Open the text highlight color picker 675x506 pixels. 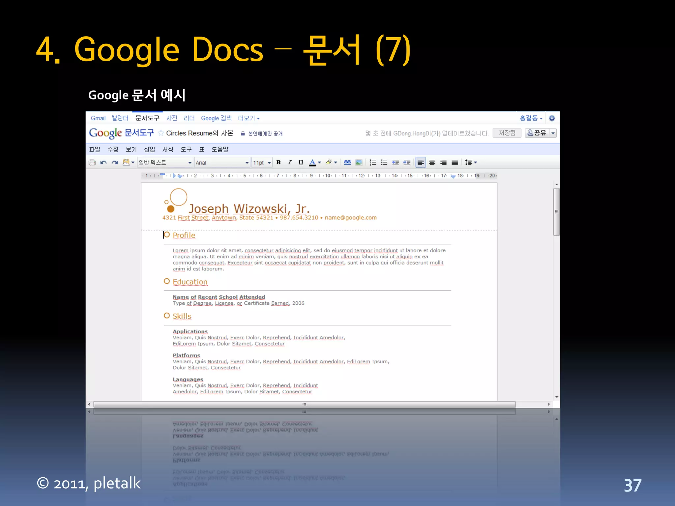click(x=331, y=162)
